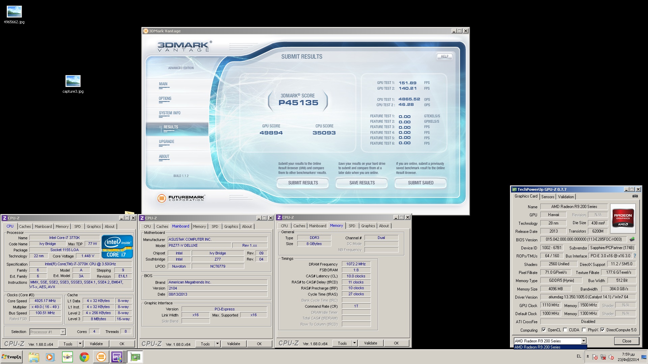648x364 pixels.
Task: Open the network status tray icon
Action: click(603, 357)
